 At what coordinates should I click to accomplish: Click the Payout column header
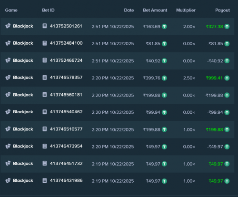click(x=222, y=10)
